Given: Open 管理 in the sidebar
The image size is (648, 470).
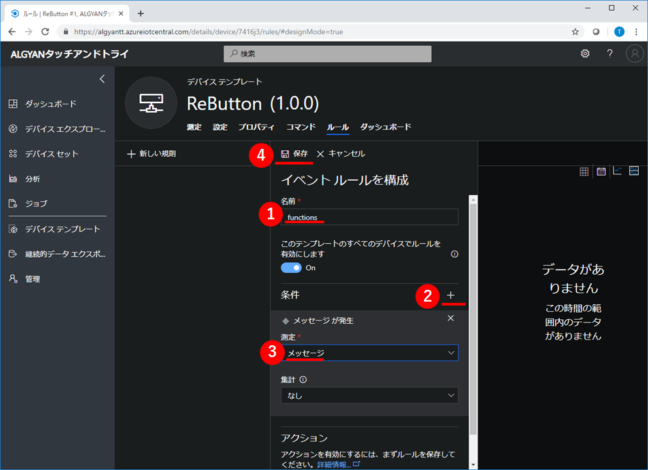Looking at the screenshot, I should point(24,279).
